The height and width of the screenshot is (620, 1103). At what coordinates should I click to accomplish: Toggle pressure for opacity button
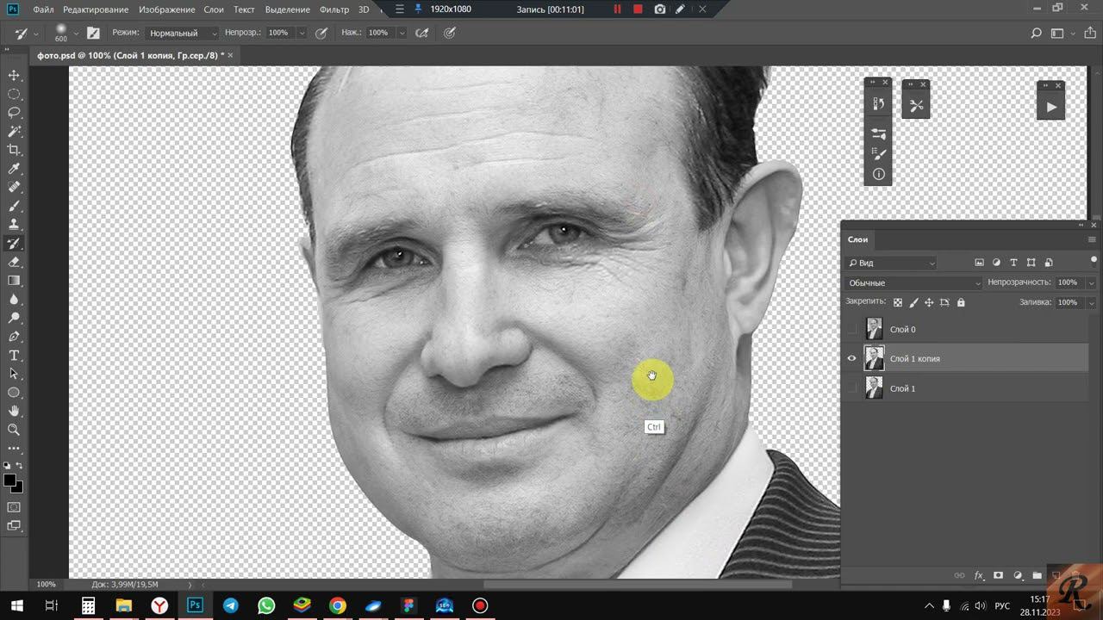pyautogui.click(x=321, y=33)
